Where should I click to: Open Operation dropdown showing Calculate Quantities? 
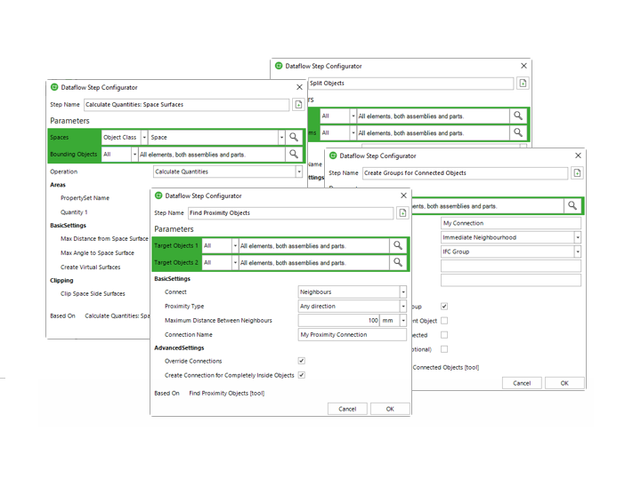299,172
